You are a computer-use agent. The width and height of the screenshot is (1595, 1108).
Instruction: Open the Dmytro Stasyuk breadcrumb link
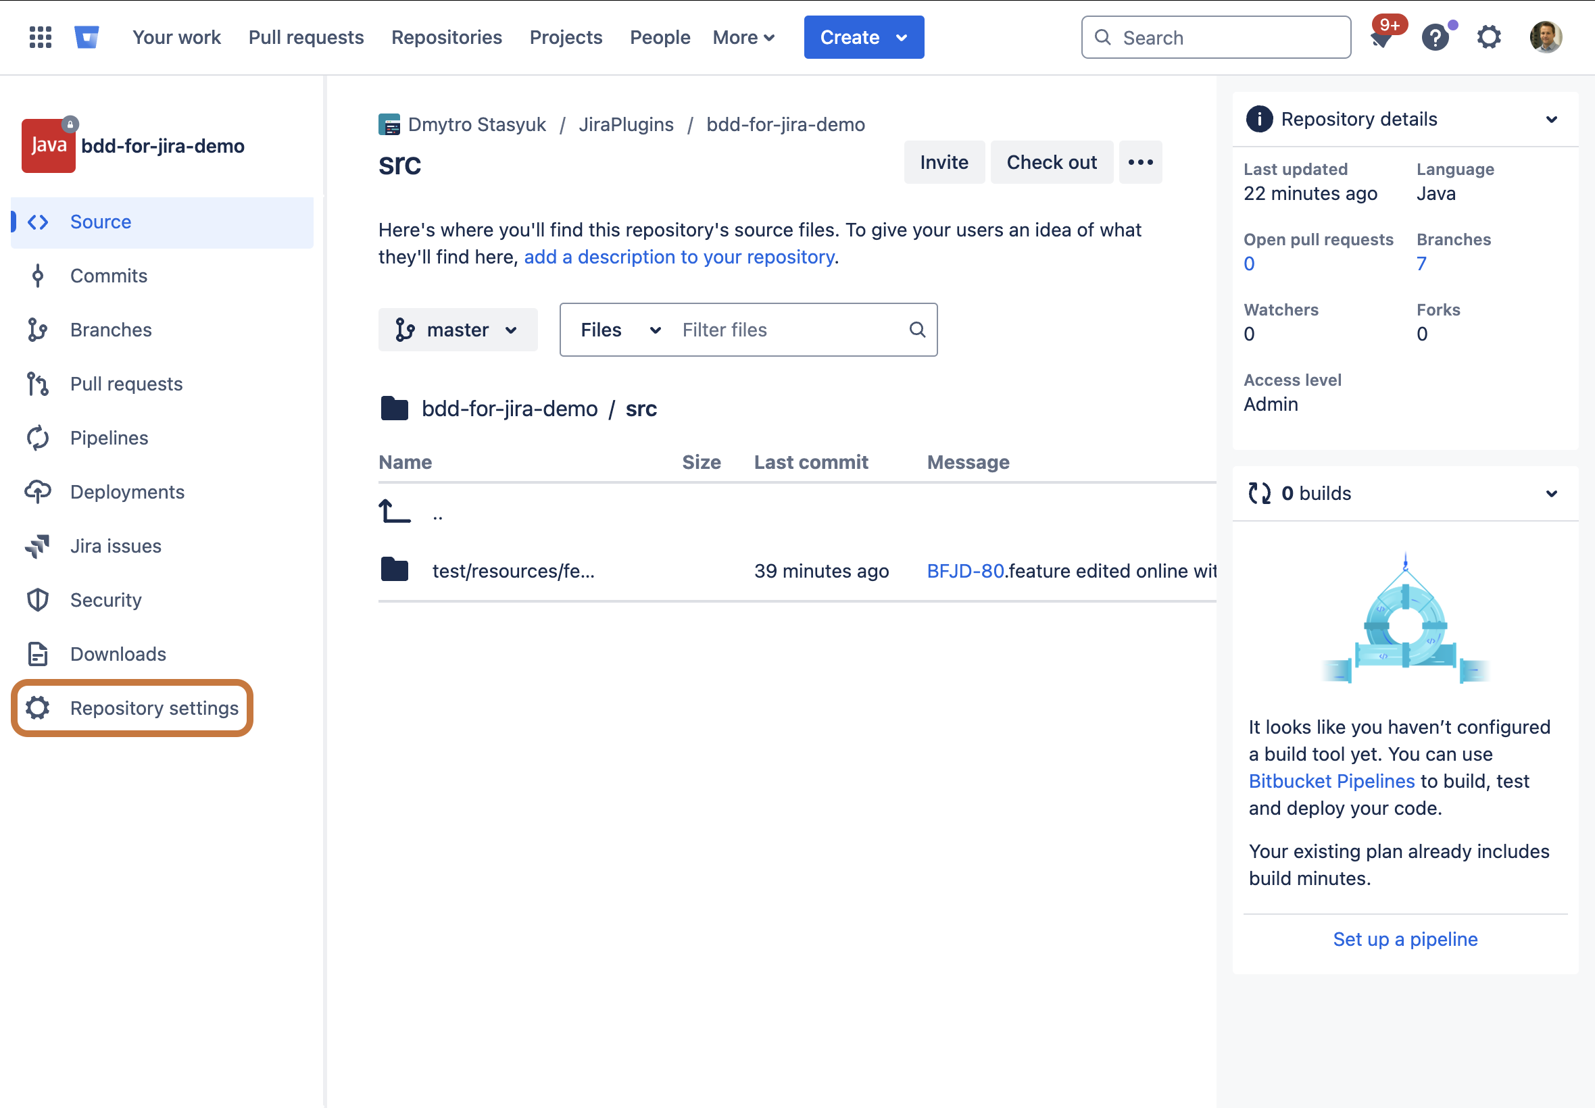click(x=476, y=125)
